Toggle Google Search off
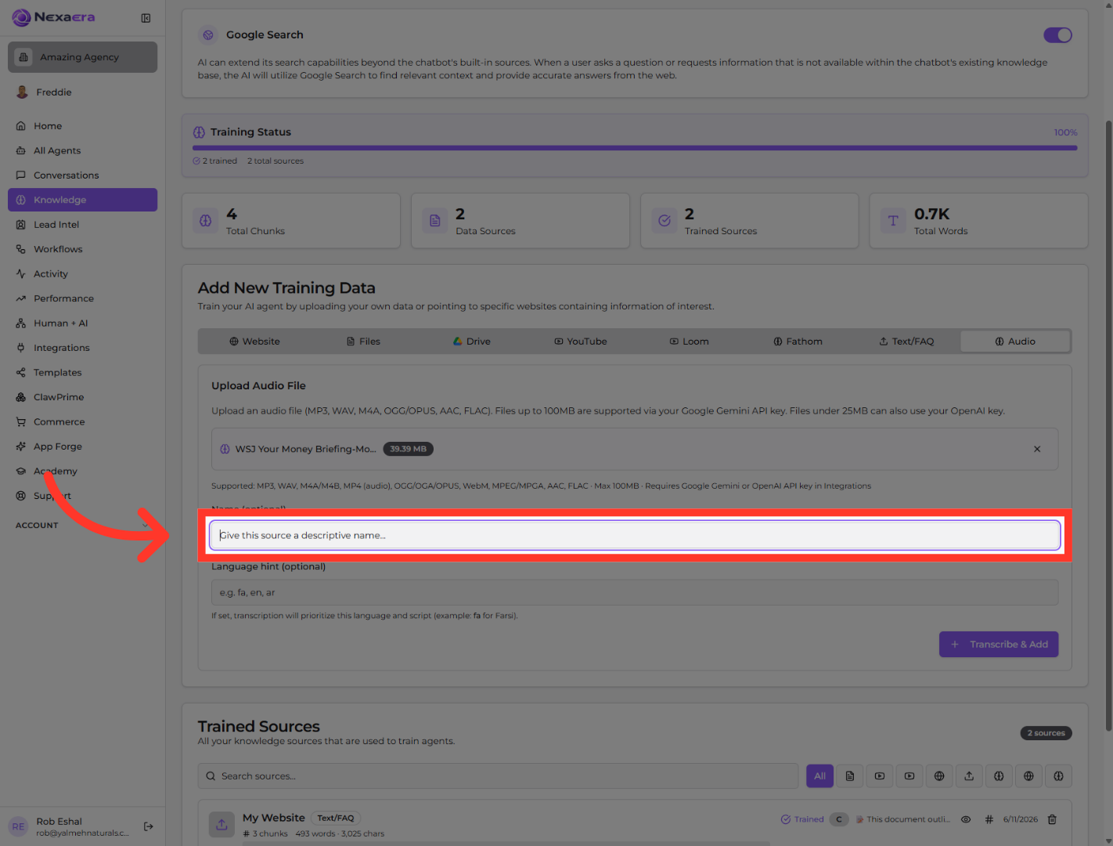The height and width of the screenshot is (846, 1113). (x=1057, y=35)
